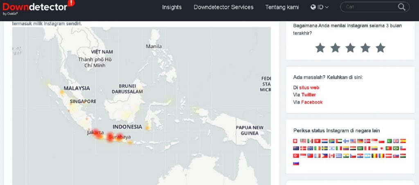Select the India flag
Image resolution: width=419 pixels, height=185 pixels.
tap(346, 156)
